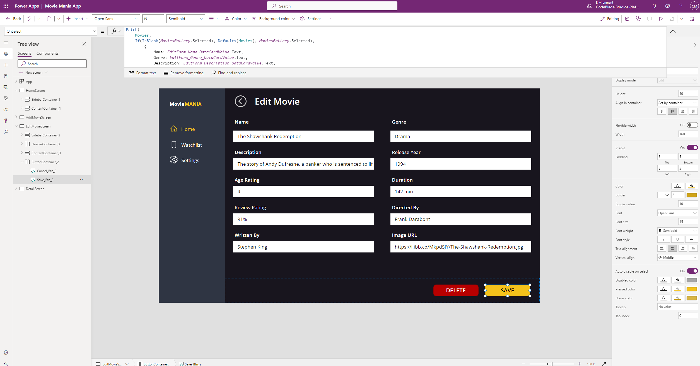The image size is (700, 366).
Task: Click the red DELETE button
Action: (x=456, y=290)
